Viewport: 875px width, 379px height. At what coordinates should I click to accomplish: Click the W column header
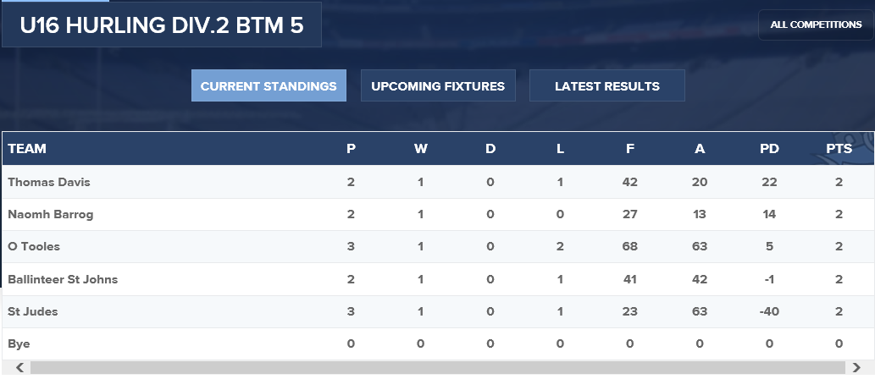tap(420, 149)
